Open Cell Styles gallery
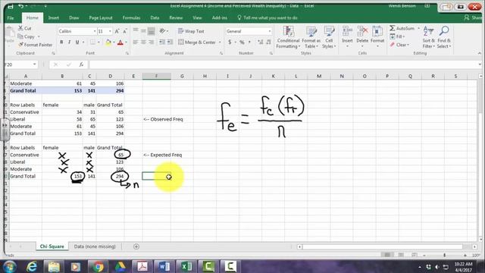The height and width of the screenshot is (273, 485). (329, 37)
